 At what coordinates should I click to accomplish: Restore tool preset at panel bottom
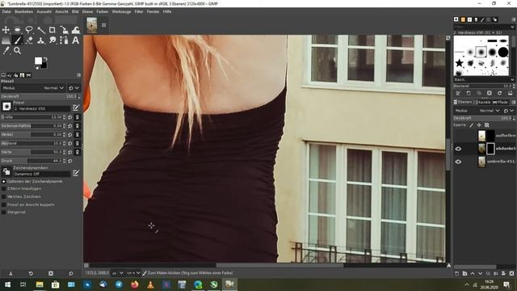[31, 273]
